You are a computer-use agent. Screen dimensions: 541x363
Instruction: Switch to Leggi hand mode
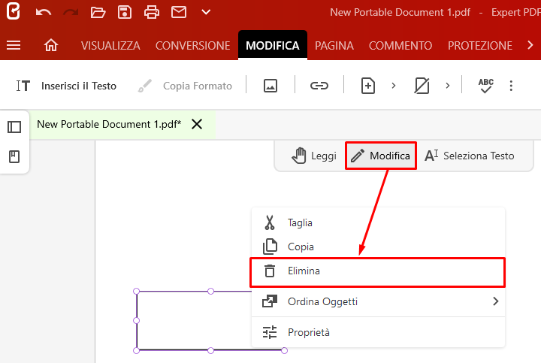pyautogui.click(x=314, y=156)
